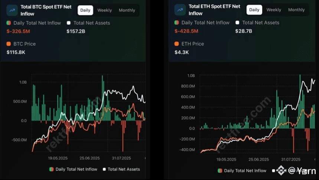Click the BTC net assets value $157.2B
Image resolution: width=319 pixels, height=180 pixels.
76,31
